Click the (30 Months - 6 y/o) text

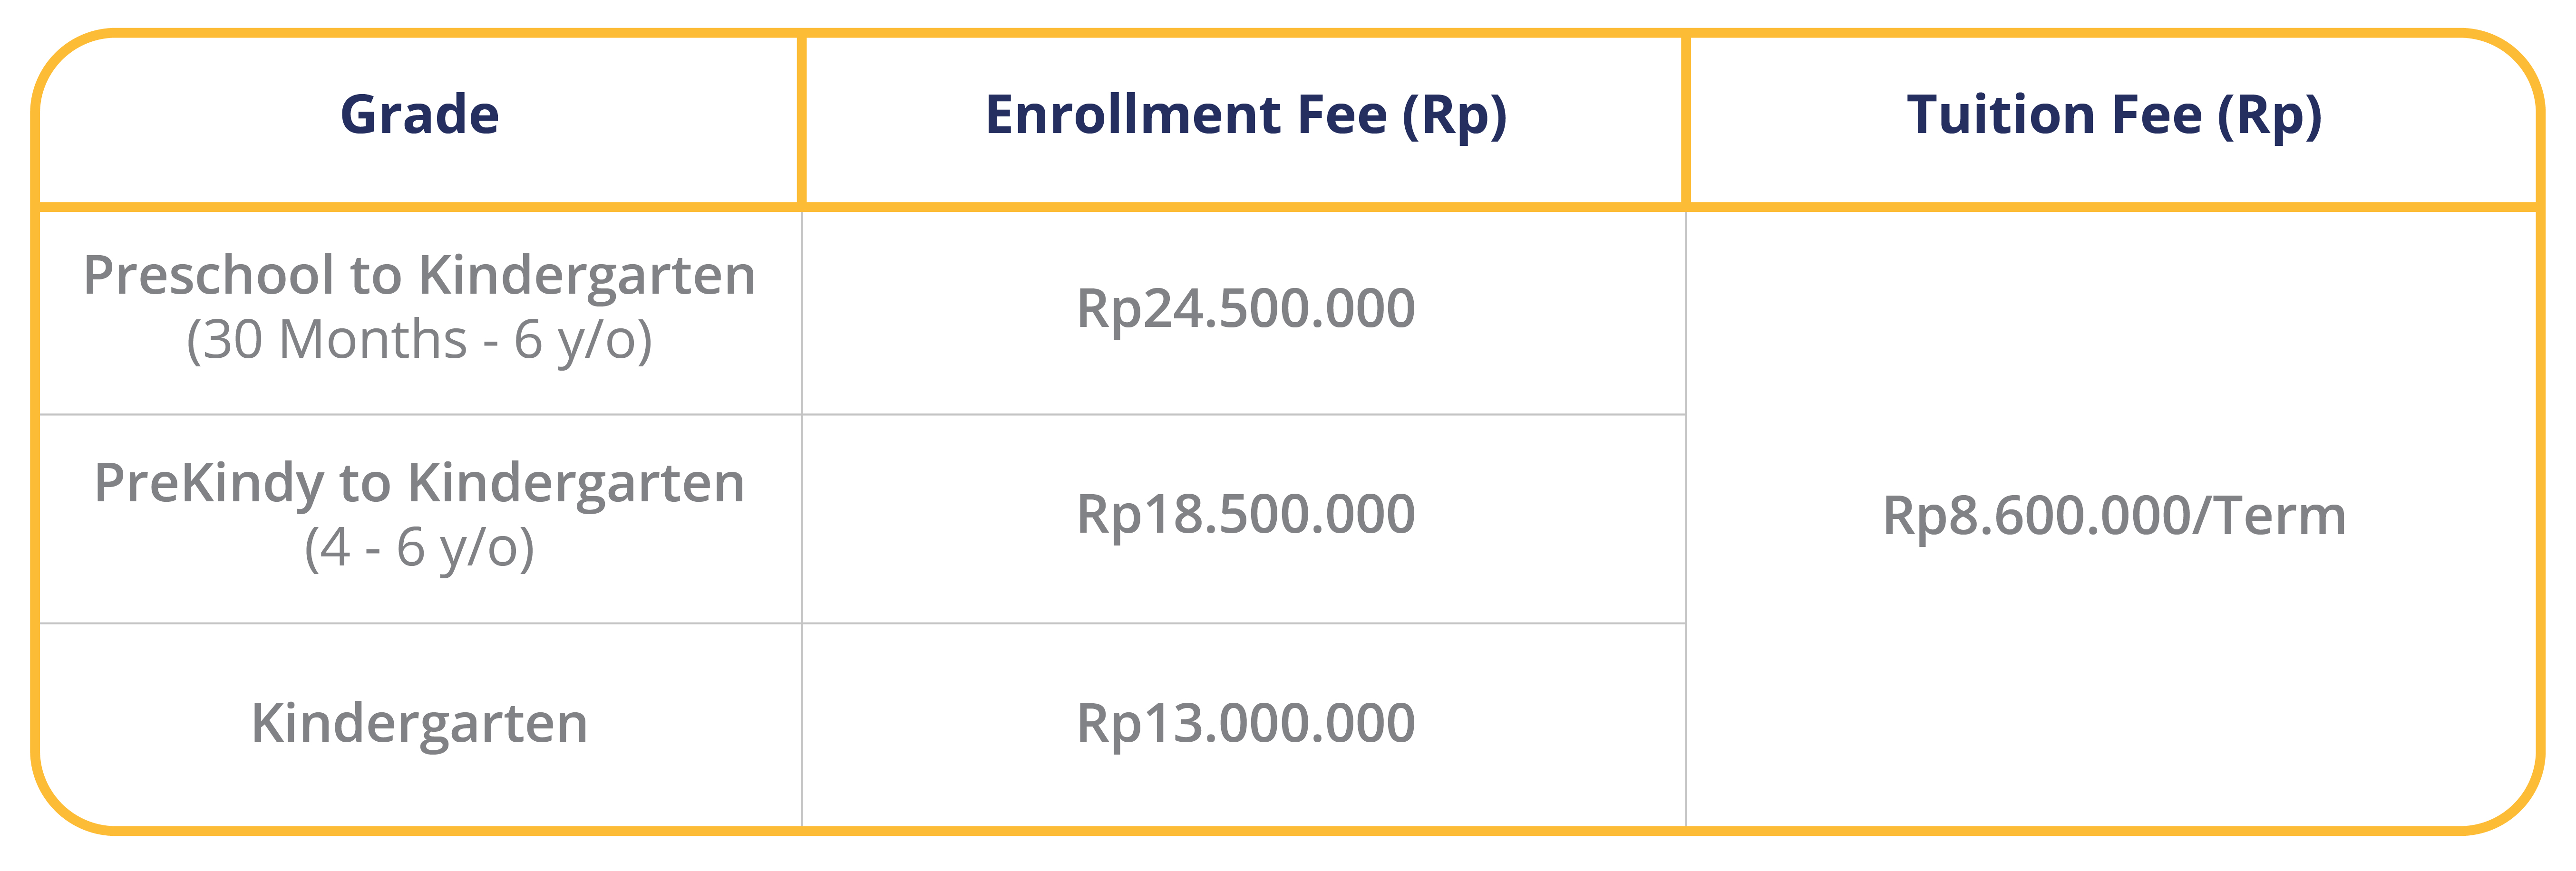pos(419,341)
